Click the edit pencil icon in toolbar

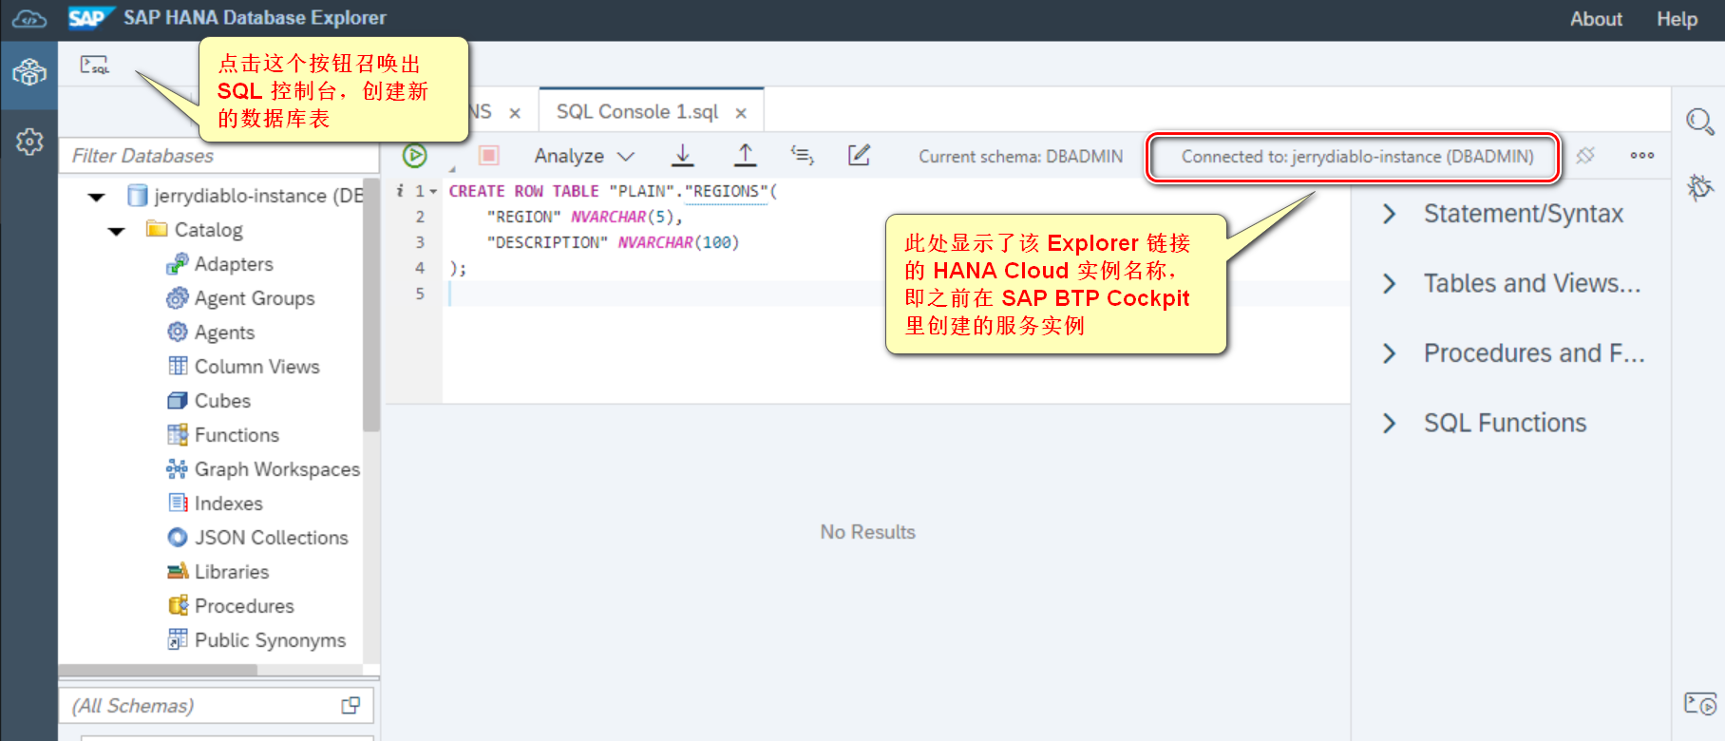pos(859,155)
